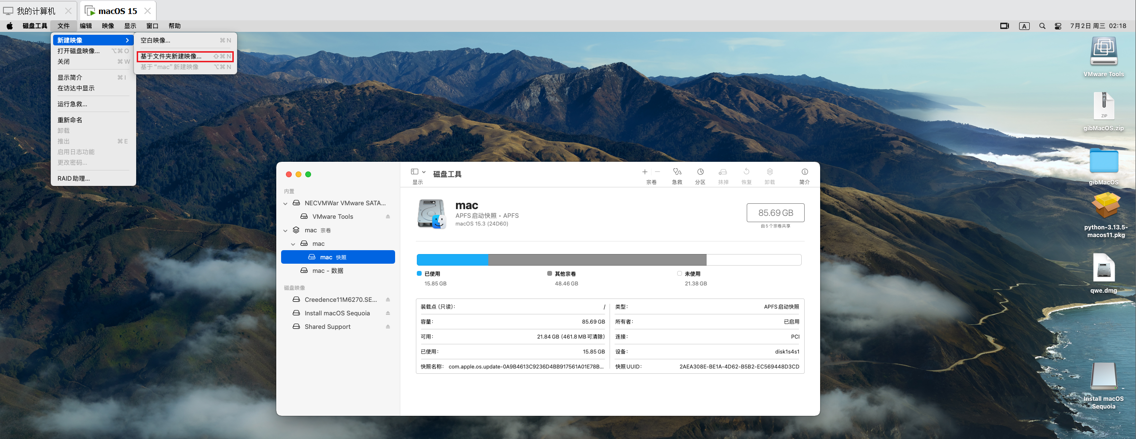Open Spotlight search in menu bar
Image resolution: width=1136 pixels, height=439 pixels.
click(1042, 26)
